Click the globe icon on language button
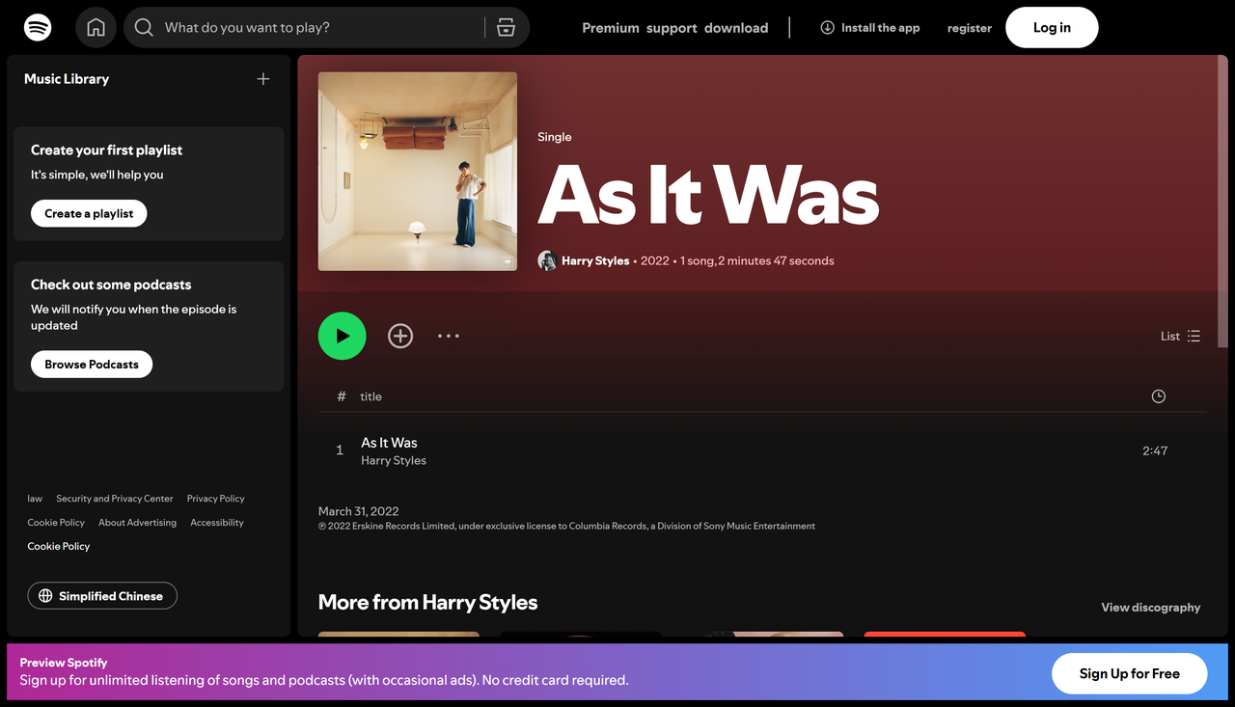The image size is (1235, 707). [45, 596]
